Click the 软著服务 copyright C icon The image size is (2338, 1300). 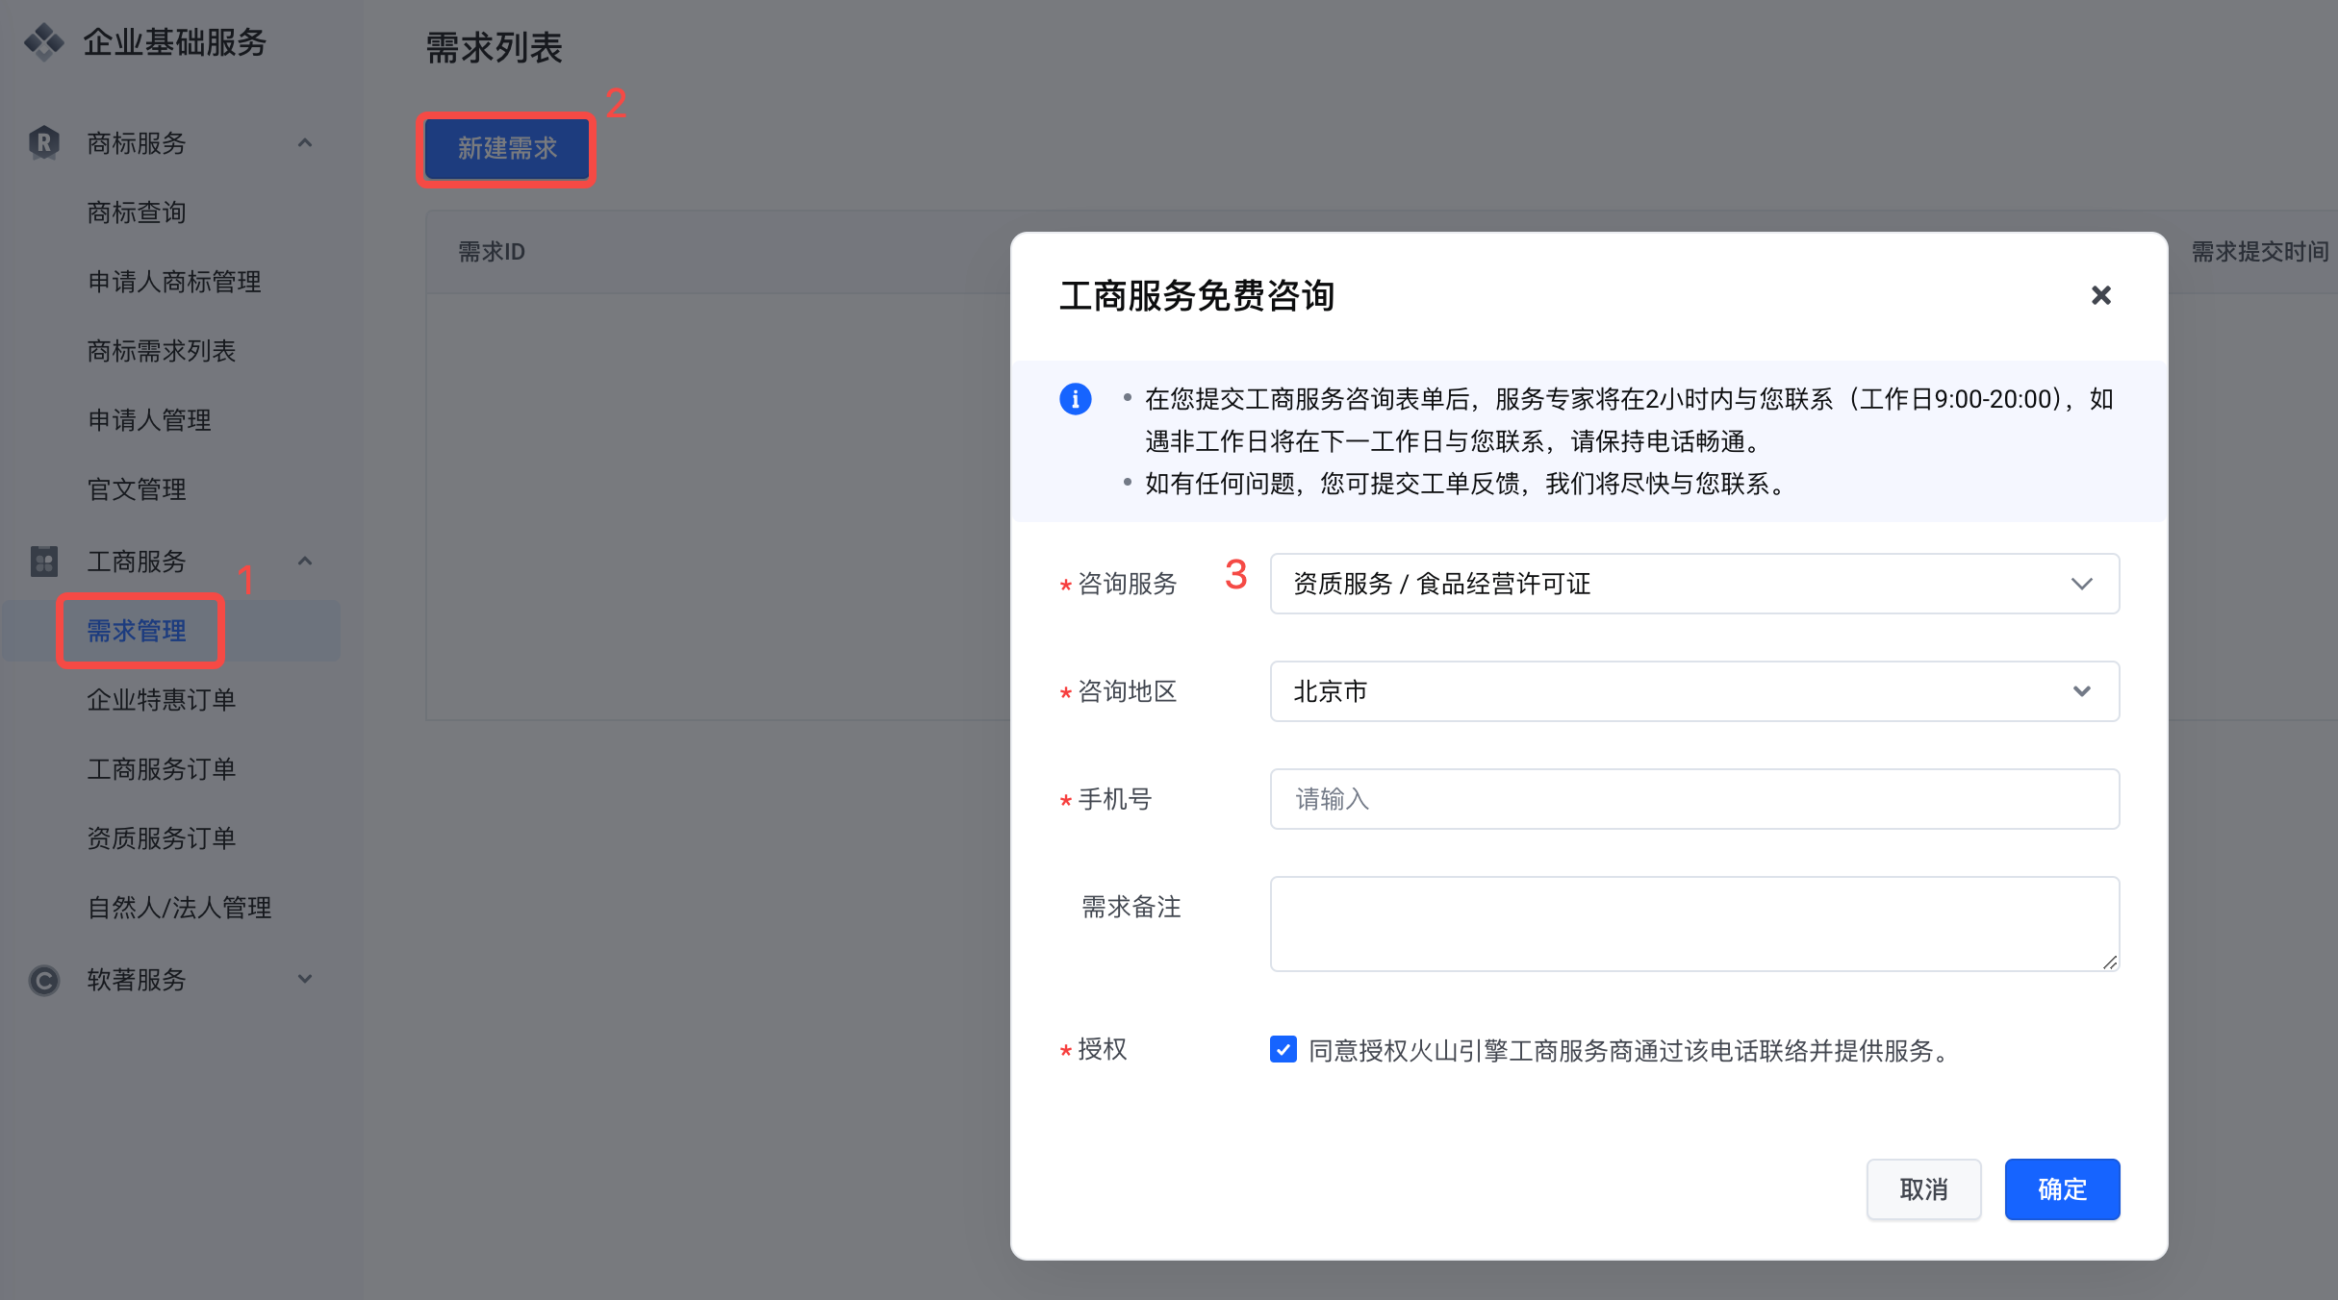pyautogui.click(x=43, y=980)
